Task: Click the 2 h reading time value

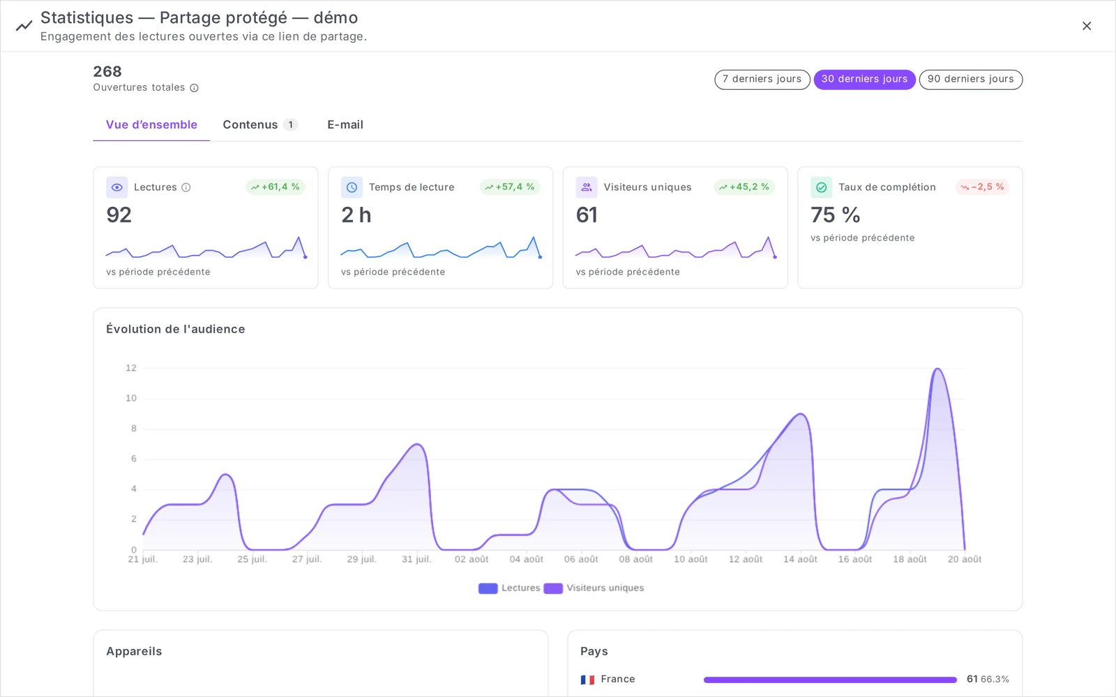Action: point(356,215)
